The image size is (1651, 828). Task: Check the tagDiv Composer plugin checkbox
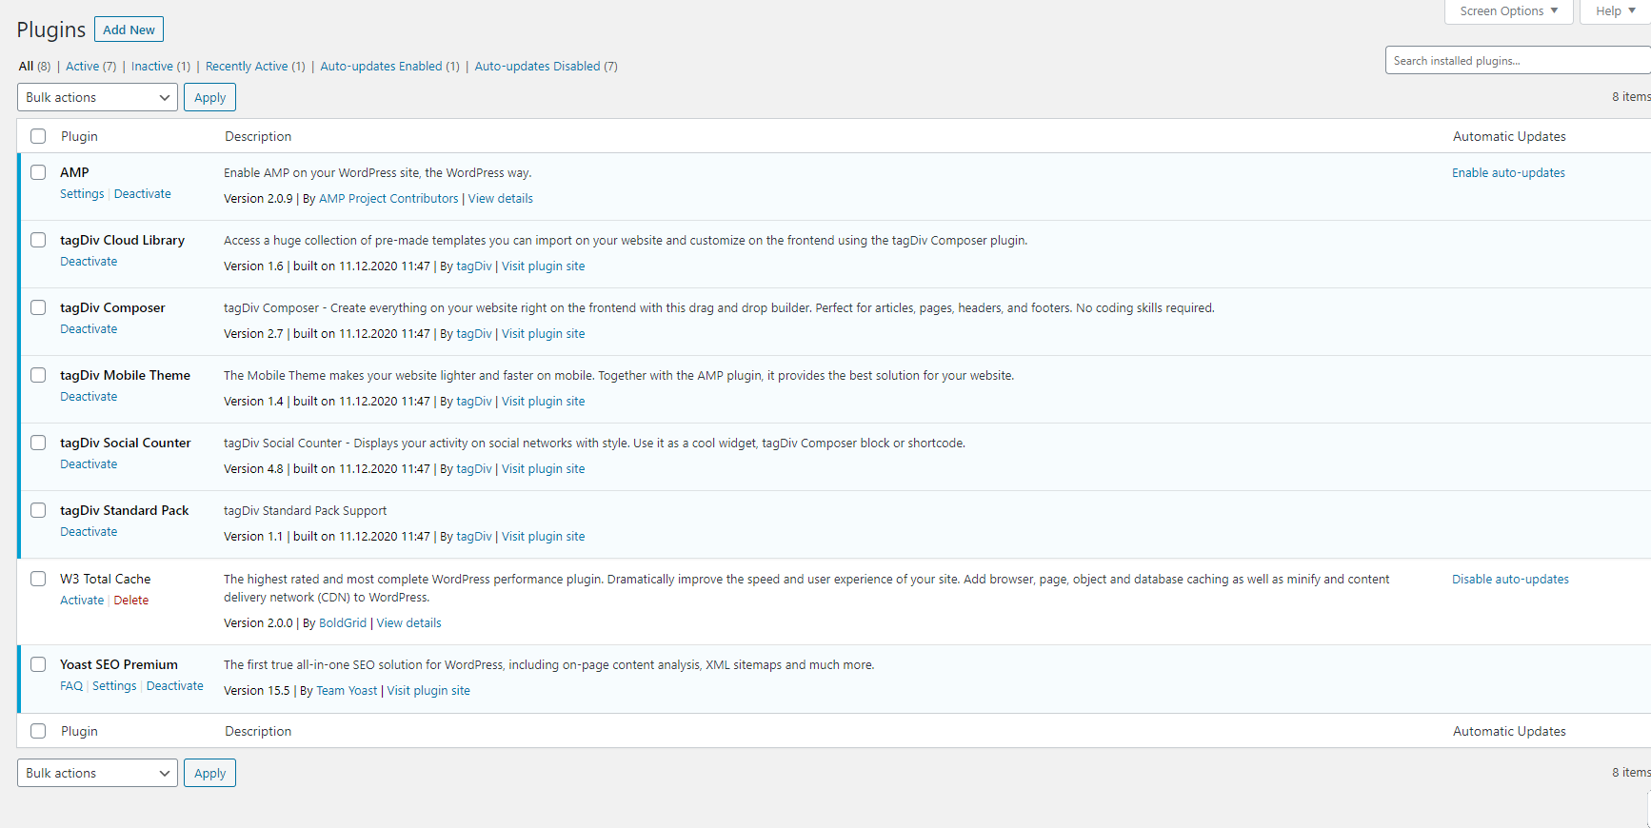[x=38, y=307]
